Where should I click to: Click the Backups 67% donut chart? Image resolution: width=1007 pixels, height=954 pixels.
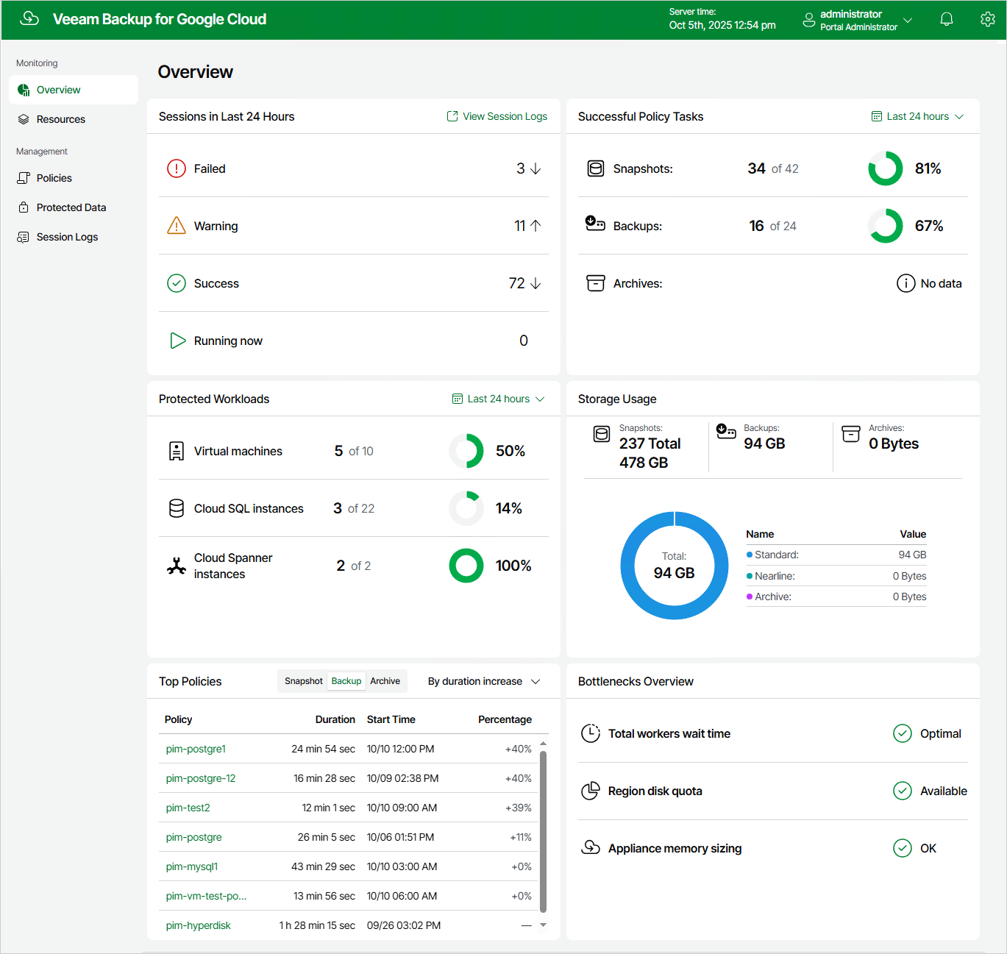coord(886,226)
